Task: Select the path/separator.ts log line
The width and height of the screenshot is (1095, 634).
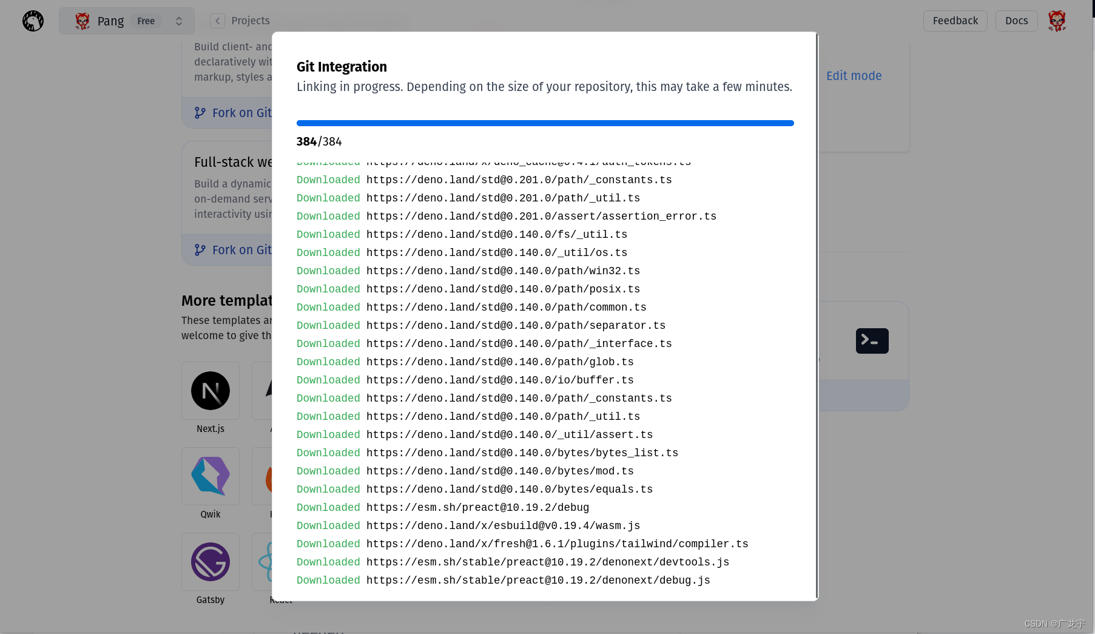Action: [481, 325]
